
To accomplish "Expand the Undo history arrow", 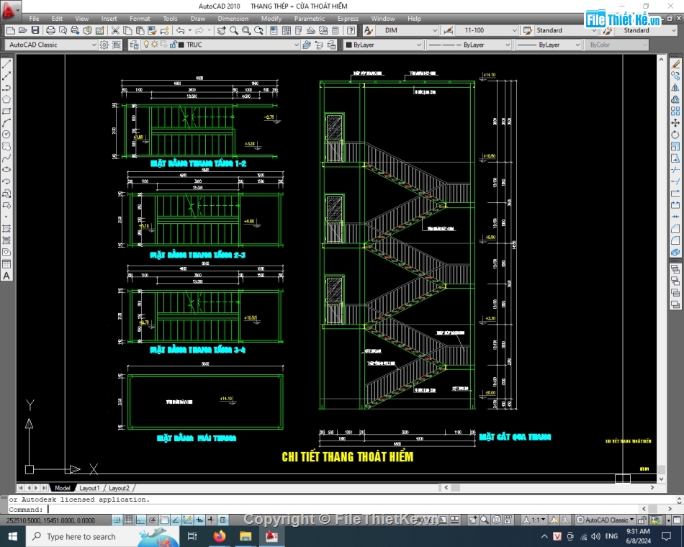I will point(190,30).
